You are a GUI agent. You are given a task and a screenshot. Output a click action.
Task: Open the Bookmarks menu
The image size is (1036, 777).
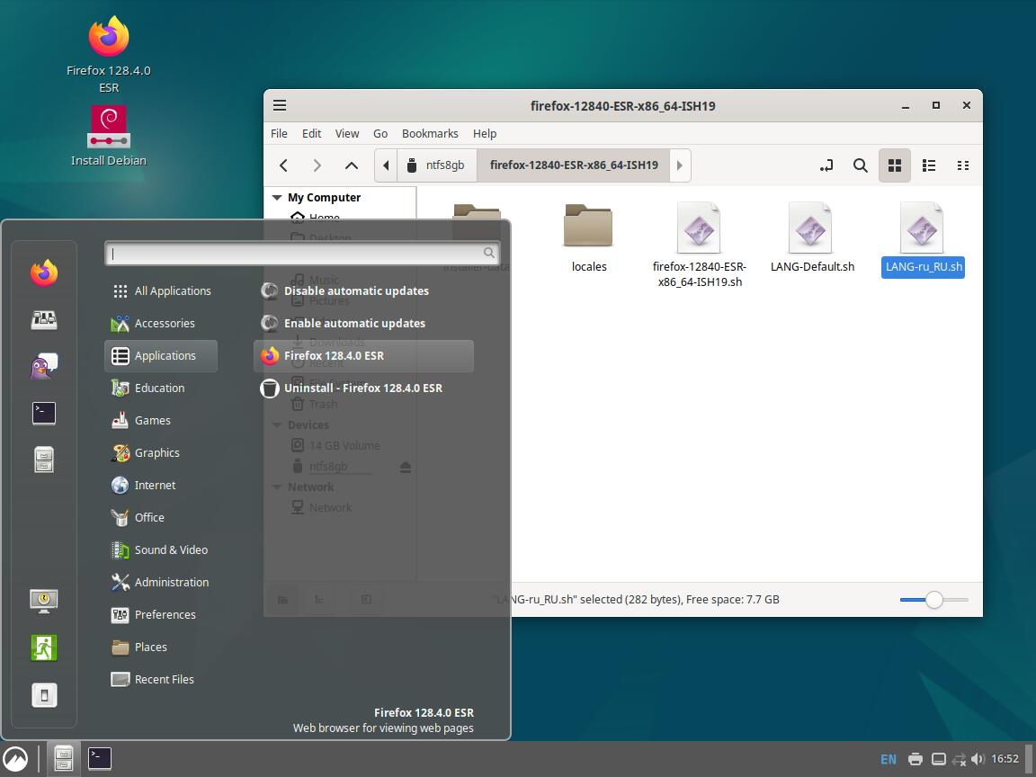[430, 133]
